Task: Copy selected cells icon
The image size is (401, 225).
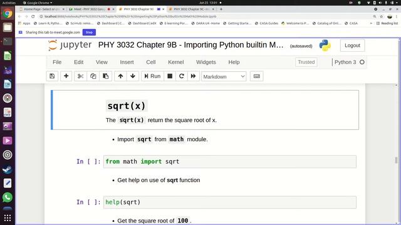Action: 93,76
